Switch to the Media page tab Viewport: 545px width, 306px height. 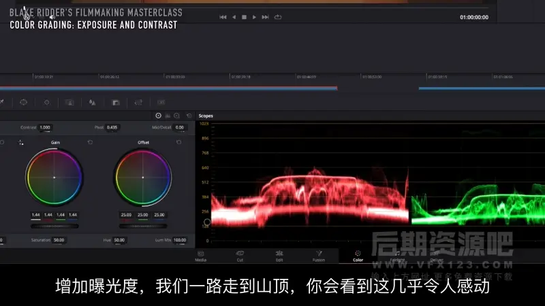click(201, 256)
